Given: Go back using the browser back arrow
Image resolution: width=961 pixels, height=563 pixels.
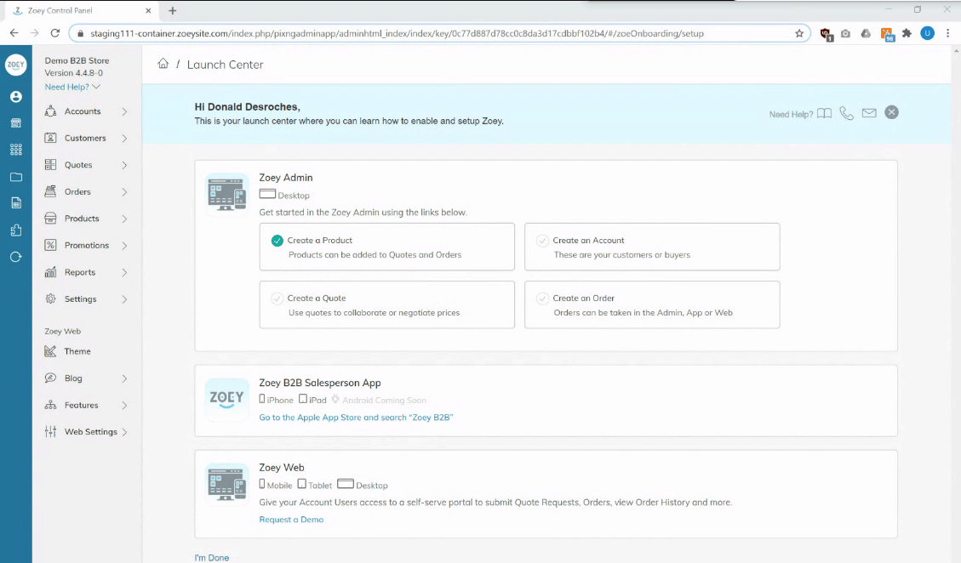Looking at the screenshot, I should [x=14, y=33].
